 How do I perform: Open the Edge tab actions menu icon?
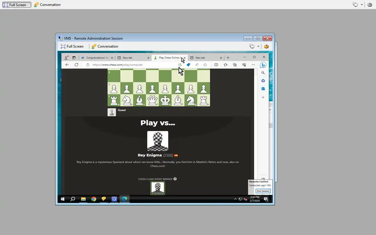tap(74, 58)
